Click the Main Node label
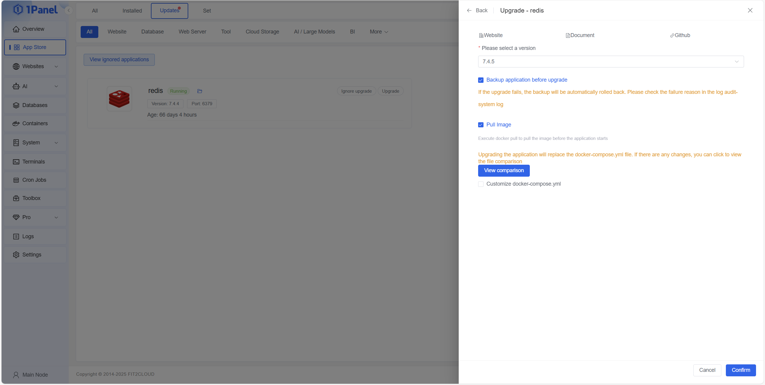This screenshot has width=765, height=385. point(35,375)
